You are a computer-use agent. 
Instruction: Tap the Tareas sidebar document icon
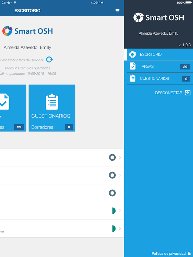click(x=133, y=66)
